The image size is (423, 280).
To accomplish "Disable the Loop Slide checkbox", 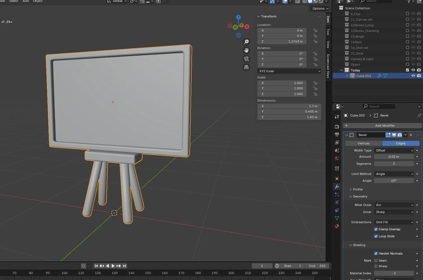I will [376, 236].
